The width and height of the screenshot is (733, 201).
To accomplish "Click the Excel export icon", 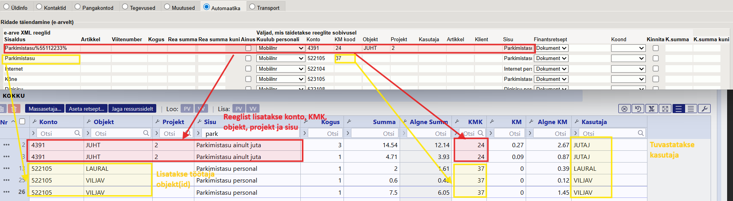I will click(651, 109).
